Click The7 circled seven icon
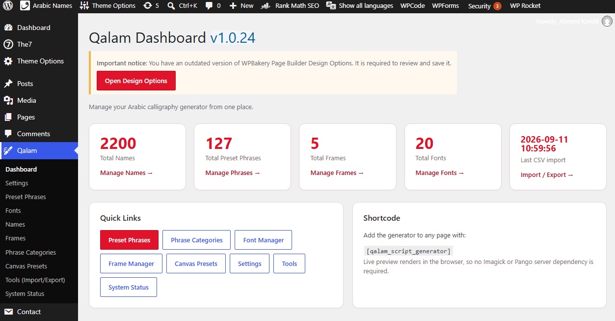The image size is (615, 321). pos(8,44)
